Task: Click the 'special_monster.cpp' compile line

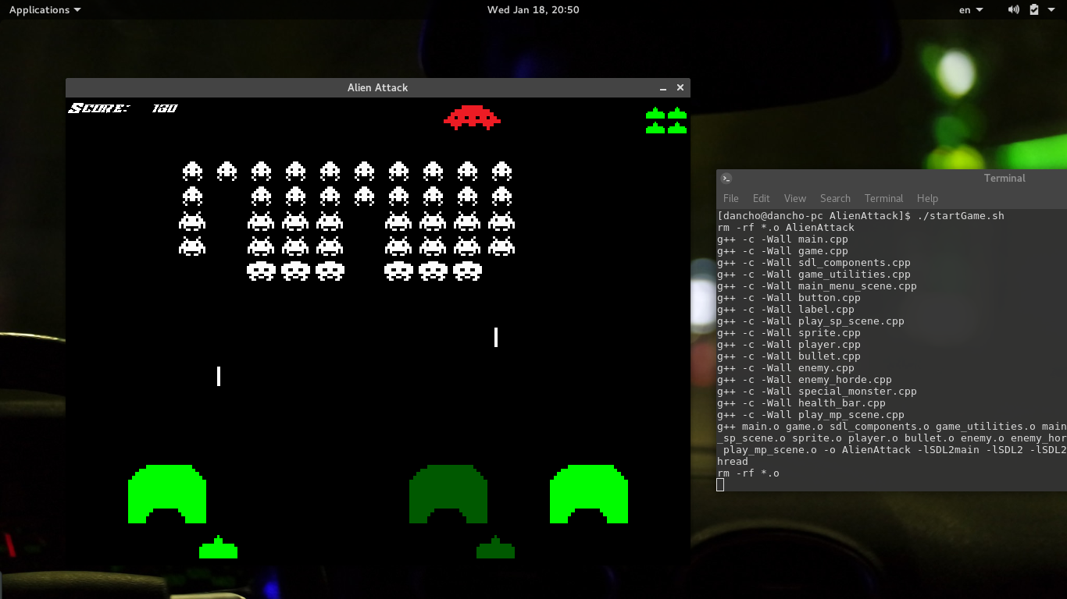Action: click(817, 392)
